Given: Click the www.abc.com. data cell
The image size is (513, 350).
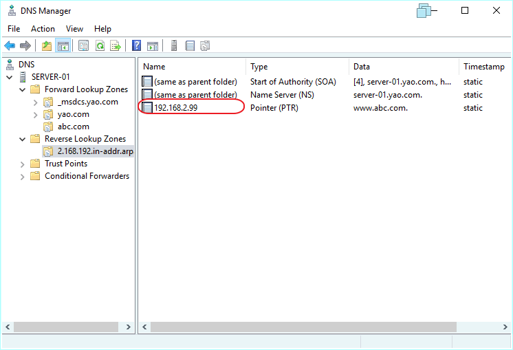Looking at the screenshot, I should 380,108.
